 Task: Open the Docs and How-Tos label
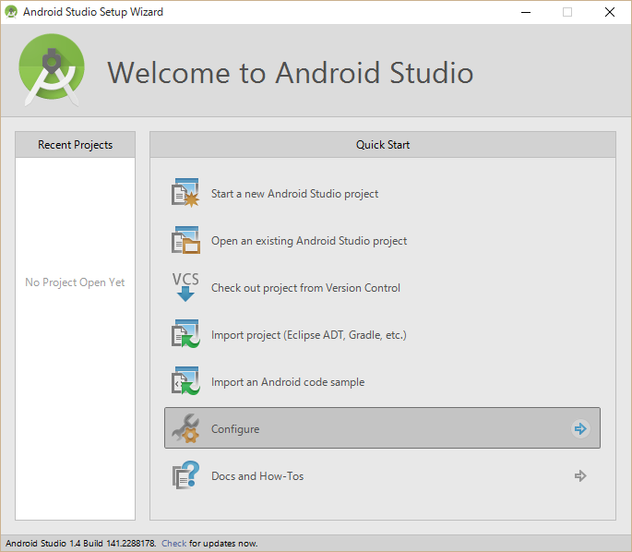[257, 476]
